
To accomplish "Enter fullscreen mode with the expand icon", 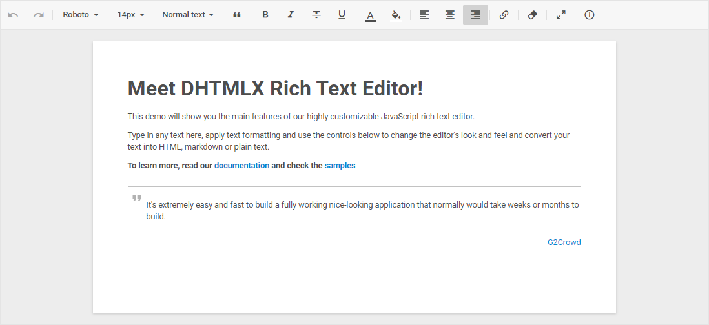I will (x=561, y=15).
